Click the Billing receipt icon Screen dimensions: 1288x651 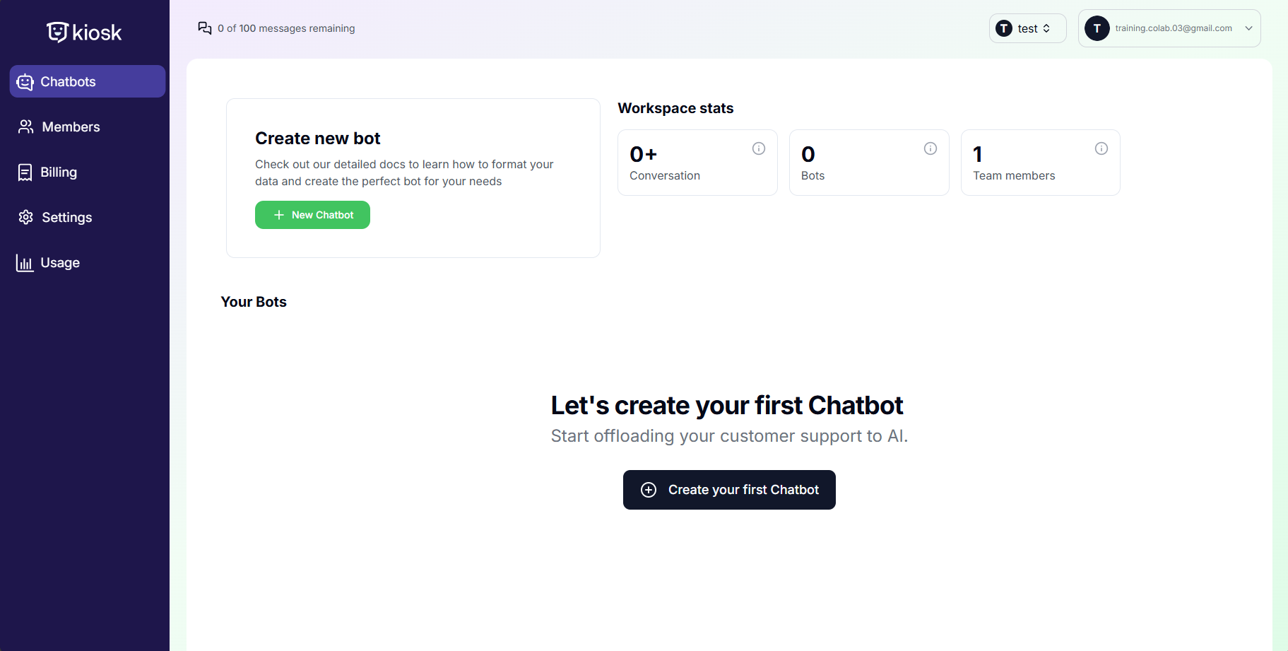[25, 172]
